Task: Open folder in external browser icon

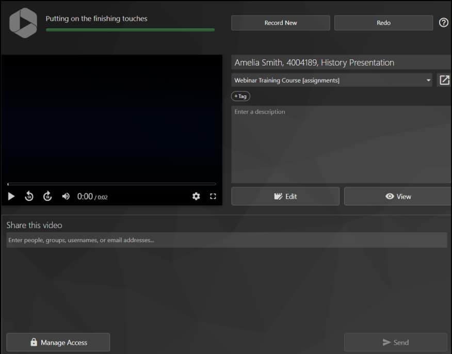Action: [x=444, y=80]
